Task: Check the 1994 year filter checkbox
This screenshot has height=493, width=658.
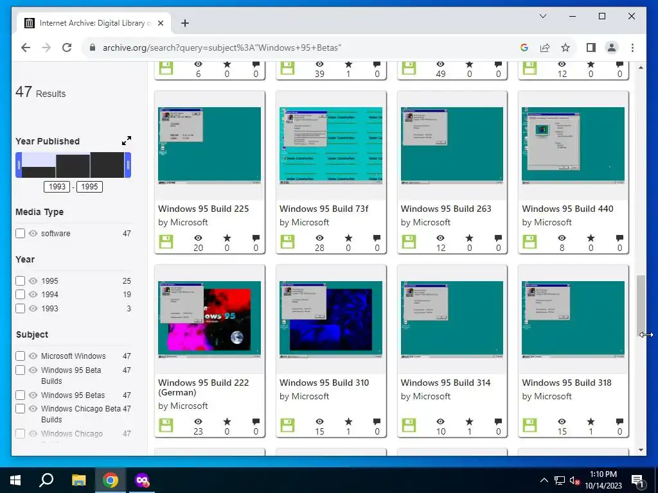Action: click(20, 294)
